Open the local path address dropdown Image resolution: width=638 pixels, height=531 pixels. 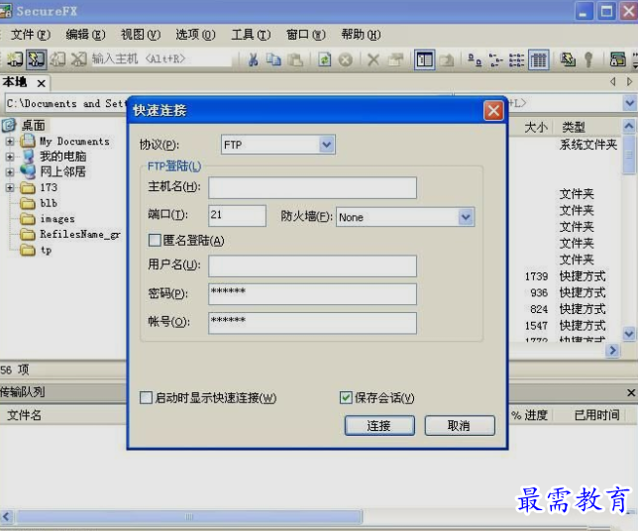click(629, 103)
